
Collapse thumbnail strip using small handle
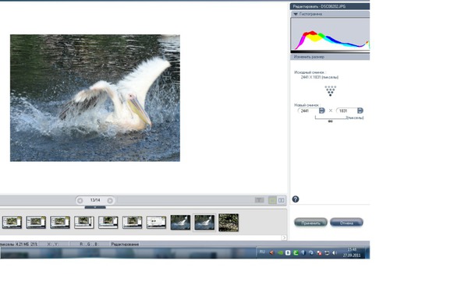tap(95, 207)
